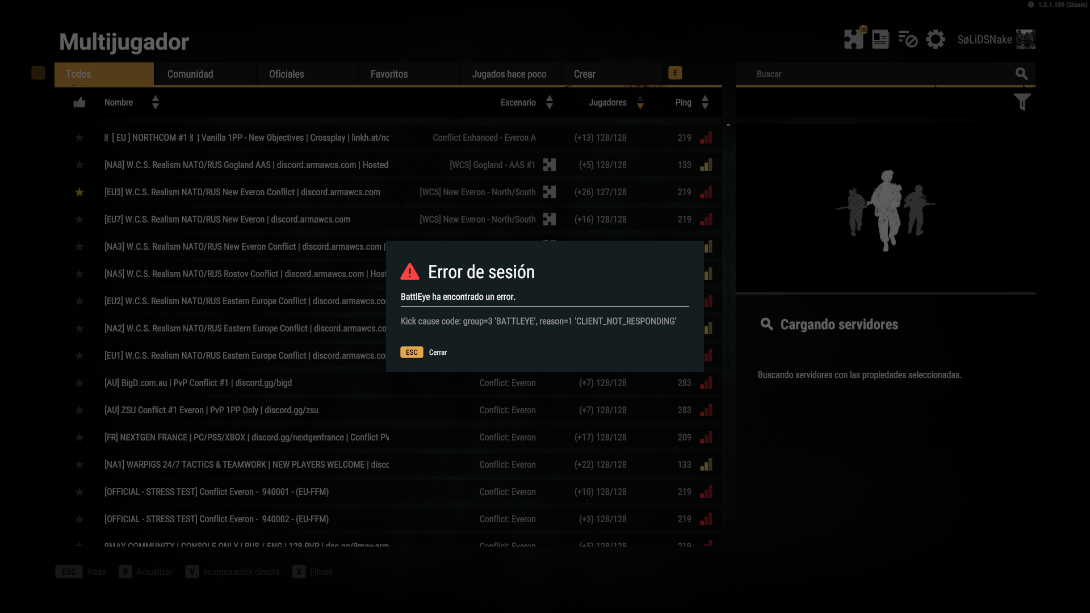Click the server list scrollbar thumb
The image size is (1090, 613).
pyautogui.click(x=728, y=124)
